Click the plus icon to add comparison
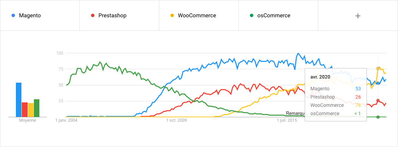Screen dimensions: 398x147 point(358,16)
